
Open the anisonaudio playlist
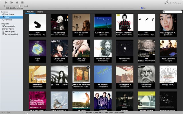(x=10, y=26)
